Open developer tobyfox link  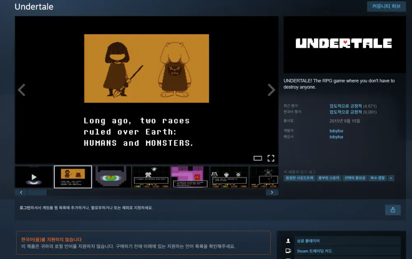coord(336,131)
